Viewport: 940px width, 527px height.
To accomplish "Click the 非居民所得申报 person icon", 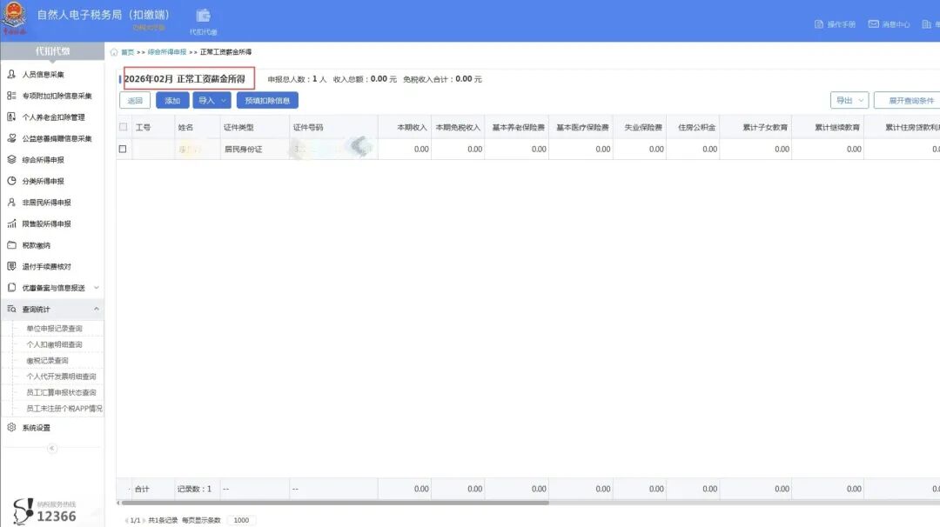I will coord(11,203).
